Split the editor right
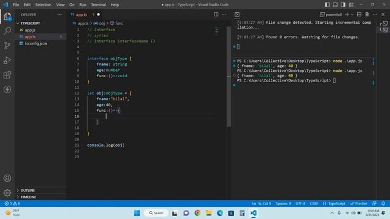The height and width of the screenshot is (219, 390). coord(216,15)
